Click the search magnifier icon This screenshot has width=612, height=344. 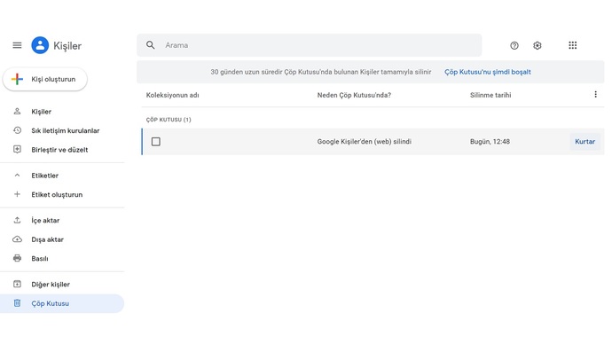tap(151, 45)
